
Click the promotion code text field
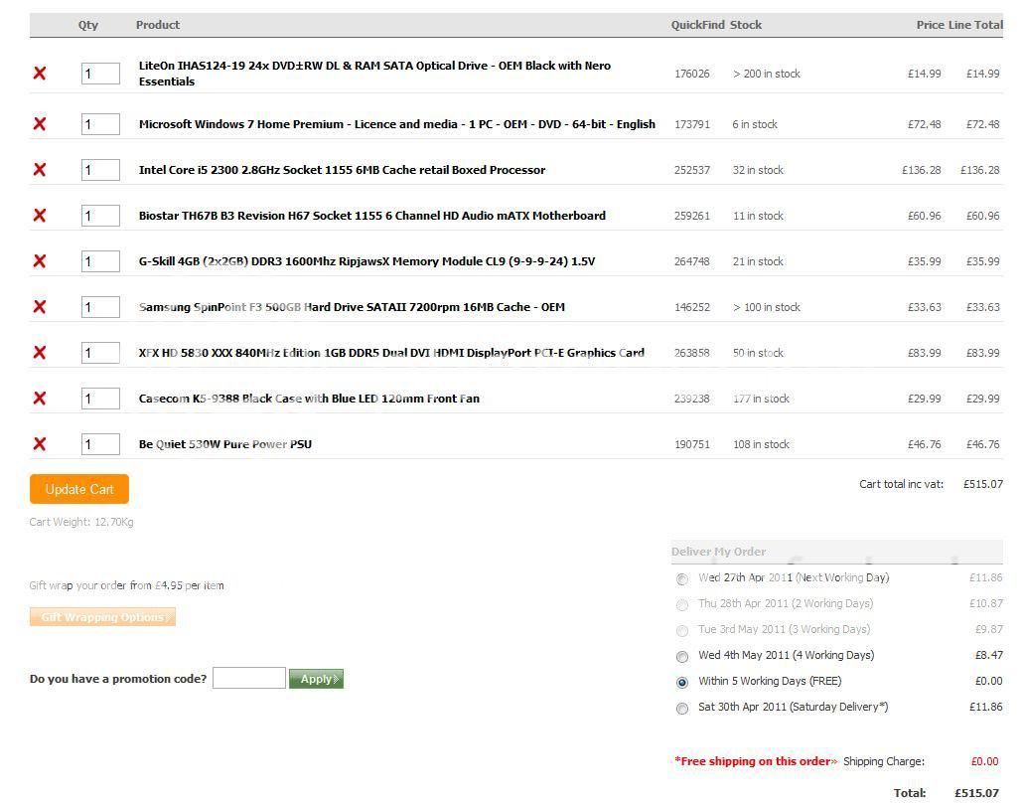[248, 679]
